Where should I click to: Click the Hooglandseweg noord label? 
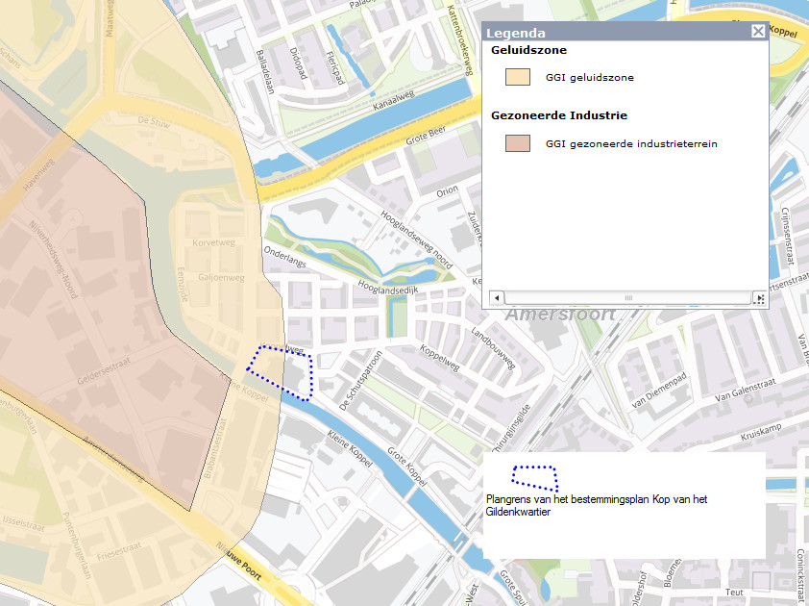point(416,240)
